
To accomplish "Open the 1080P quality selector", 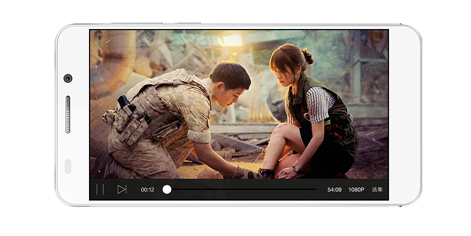I will click(356, 190).
